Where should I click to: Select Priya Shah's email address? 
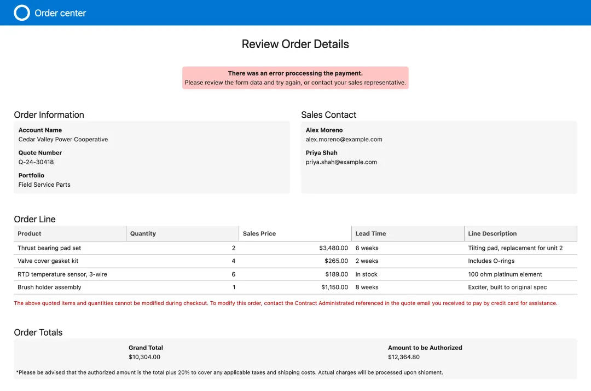pos(341,162)
